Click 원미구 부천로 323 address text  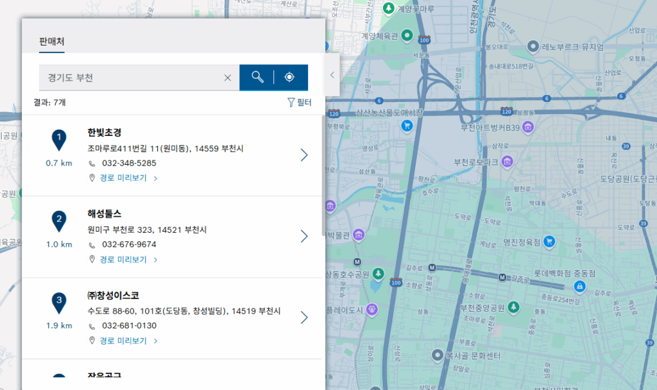pyautogui.click(x=147, y=230)
